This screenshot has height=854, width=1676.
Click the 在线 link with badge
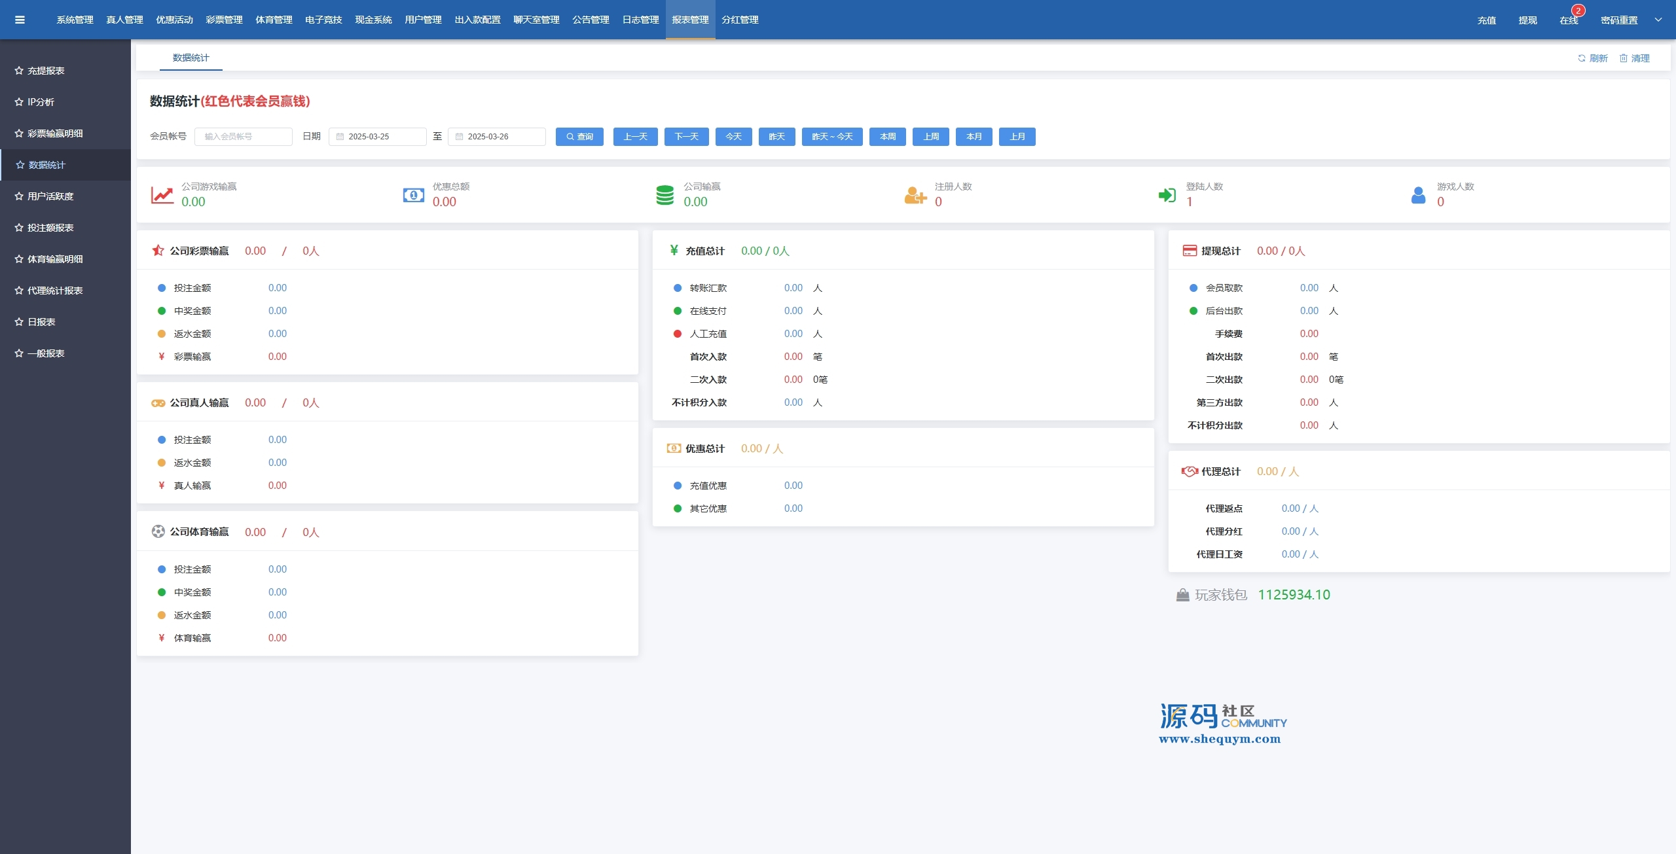(1569, 20)
